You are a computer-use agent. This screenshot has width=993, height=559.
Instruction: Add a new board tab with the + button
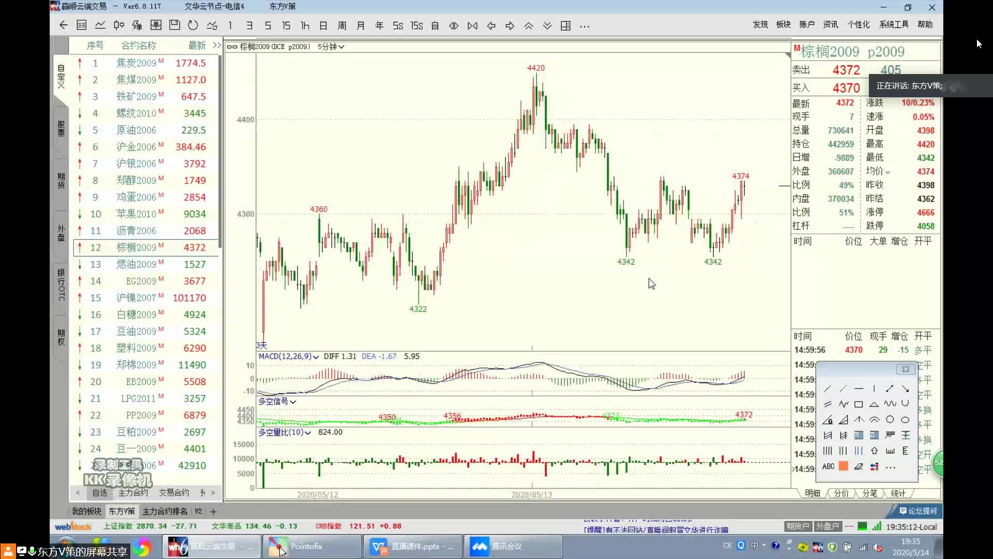click(213, 511)
